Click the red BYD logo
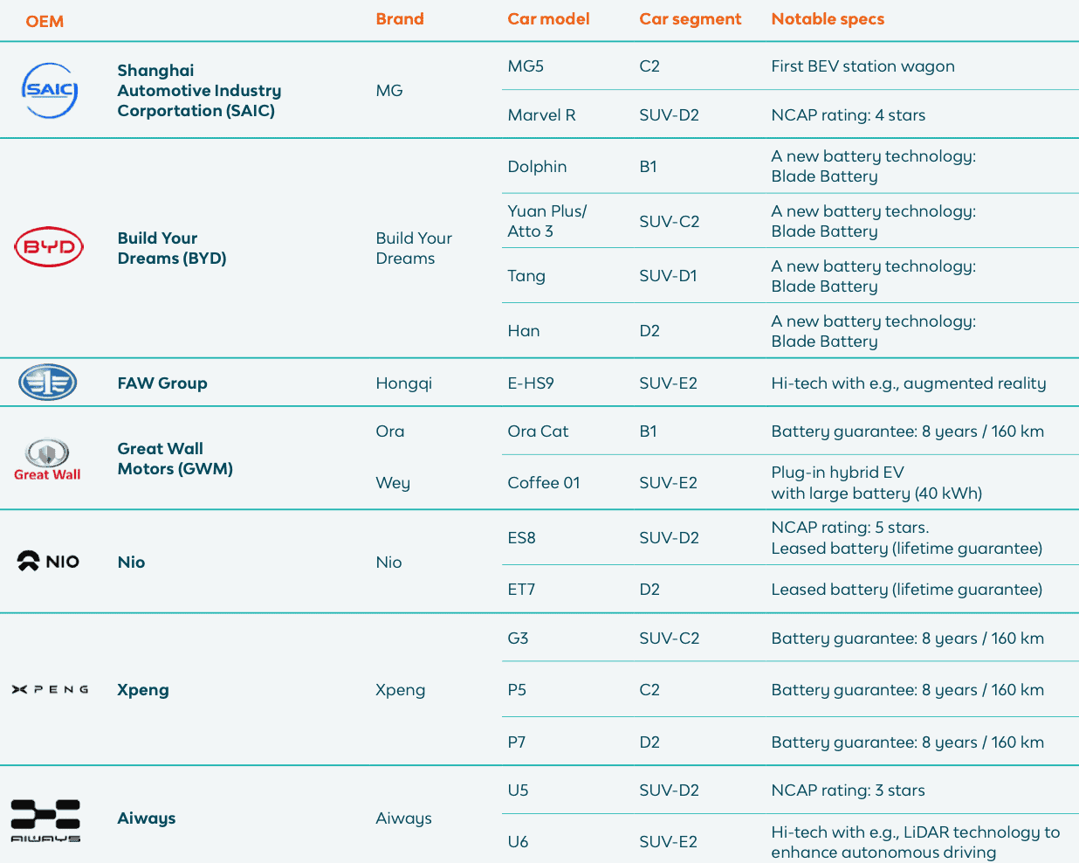The height and width of the screenshot is (863, 1079). [49, 247]
